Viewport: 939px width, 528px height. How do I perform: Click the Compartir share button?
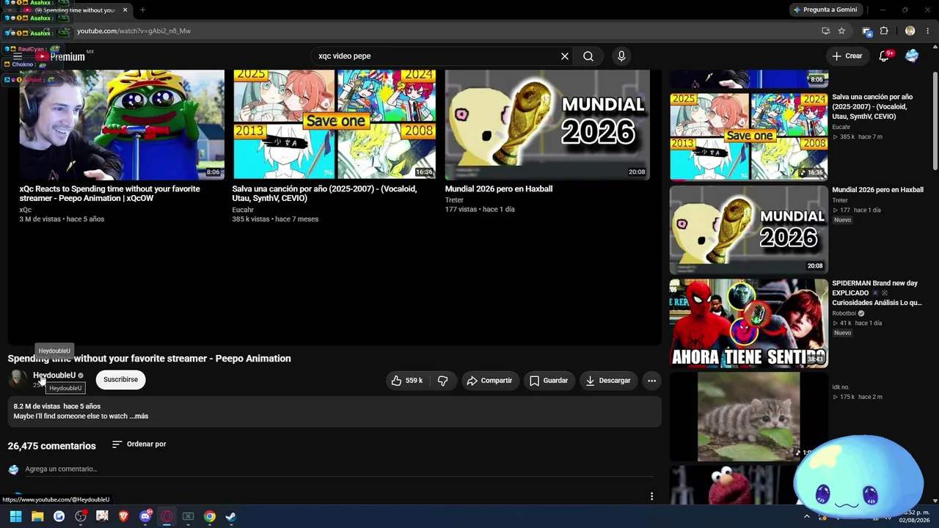pyautogui.click(x=489, y=381)
